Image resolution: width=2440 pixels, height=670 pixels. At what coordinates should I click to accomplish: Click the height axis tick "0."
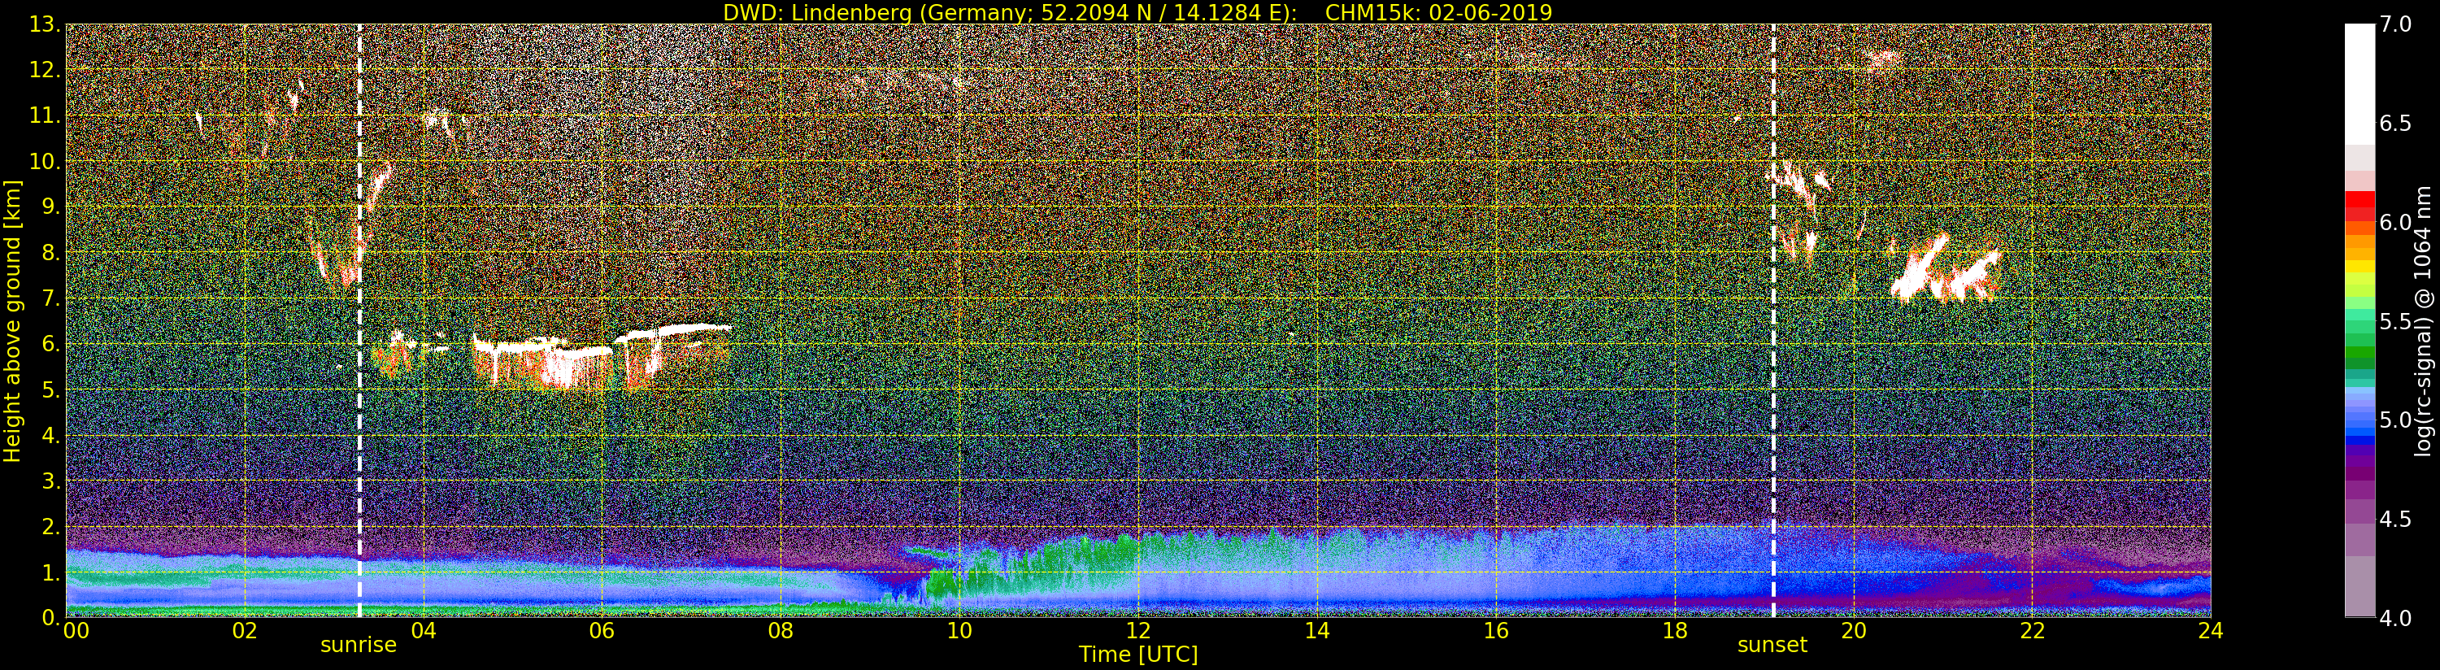click(x=50, y=617)
